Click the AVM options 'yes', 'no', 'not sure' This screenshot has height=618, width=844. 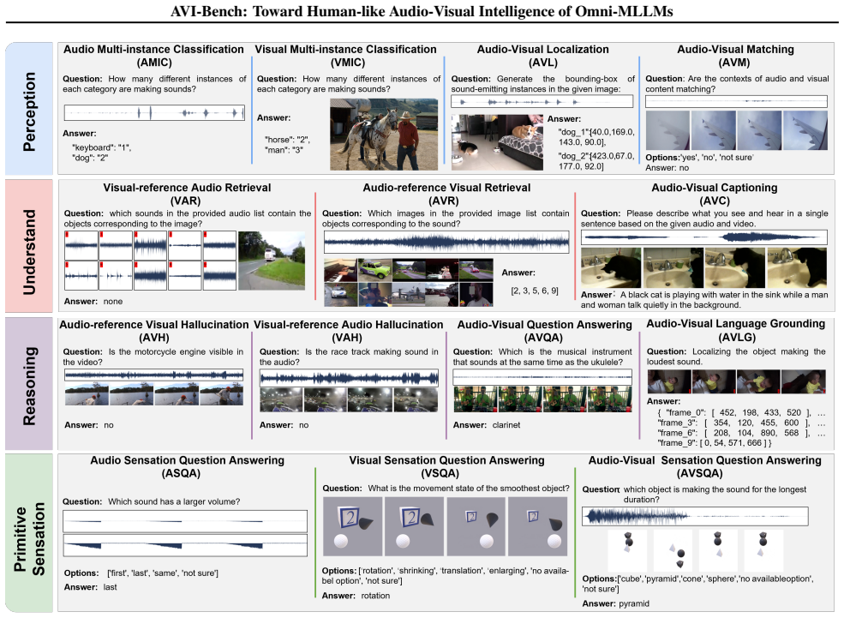click(x=699, y=158)
